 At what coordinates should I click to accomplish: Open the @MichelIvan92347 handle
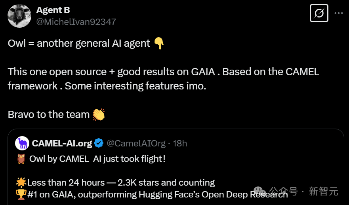tap(76, 22)
